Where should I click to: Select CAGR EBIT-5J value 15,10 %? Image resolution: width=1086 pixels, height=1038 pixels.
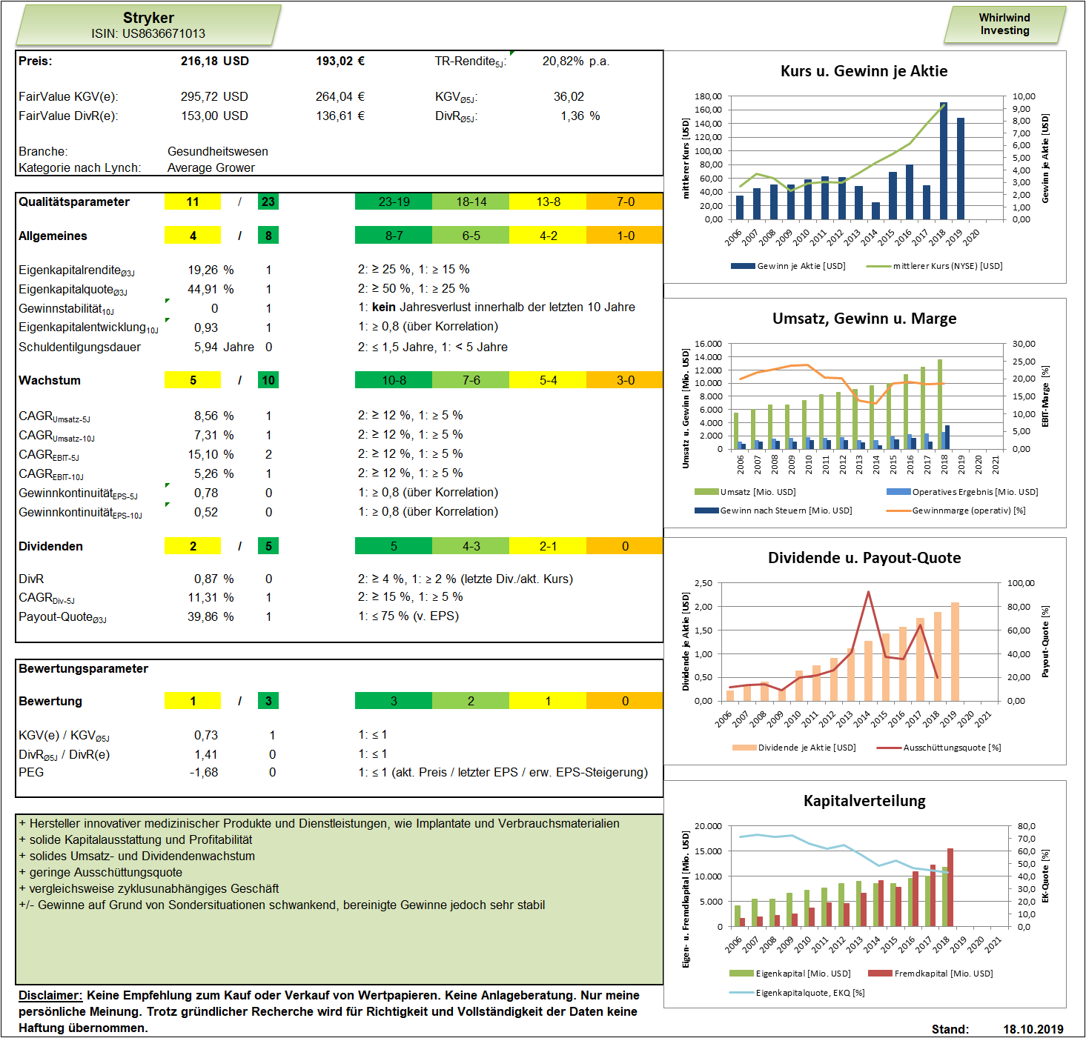tap(211, 454)
